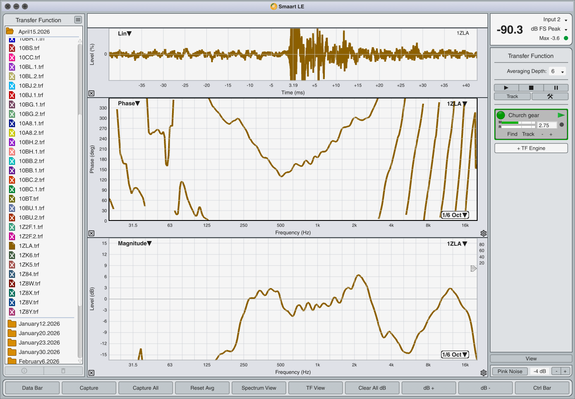Close the Magnitude plot with its X box
The image size is (575, 399).
coord(91,373)
